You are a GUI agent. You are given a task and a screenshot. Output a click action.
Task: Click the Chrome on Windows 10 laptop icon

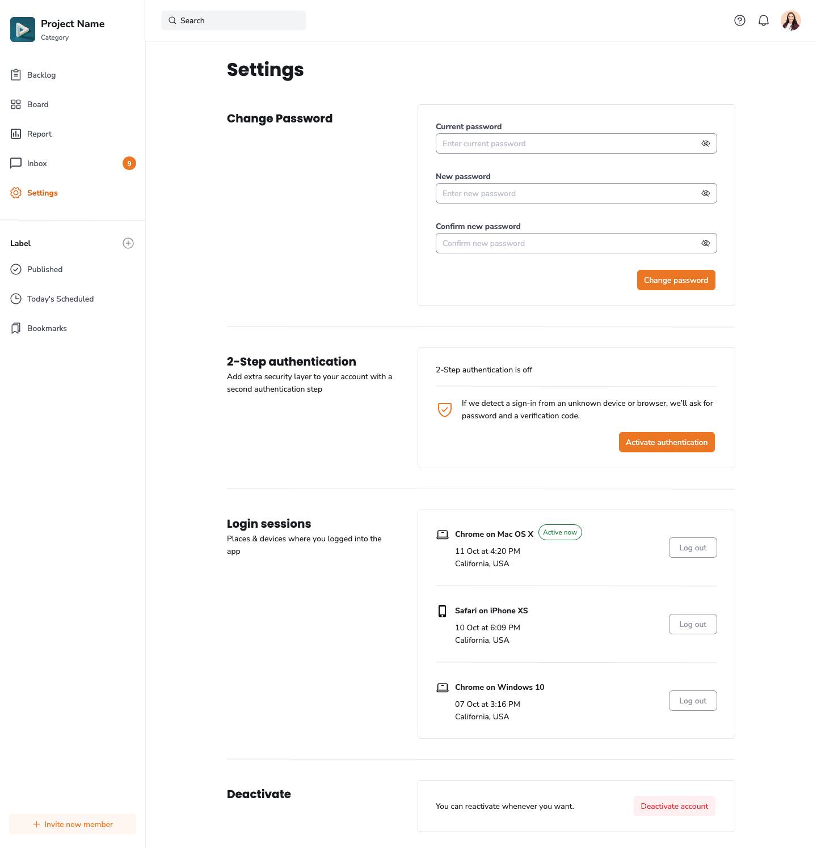point(442,687)
